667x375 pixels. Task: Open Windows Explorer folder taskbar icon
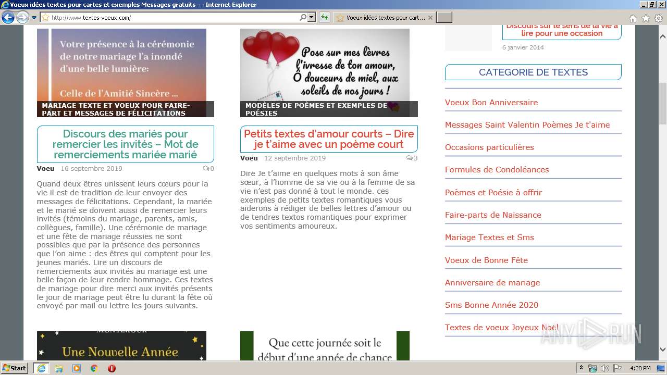[x=59, y=368]
